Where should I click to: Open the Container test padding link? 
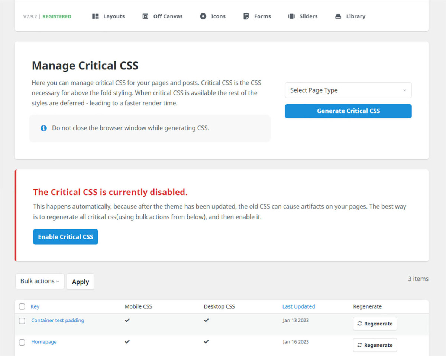tap(57, 320)
